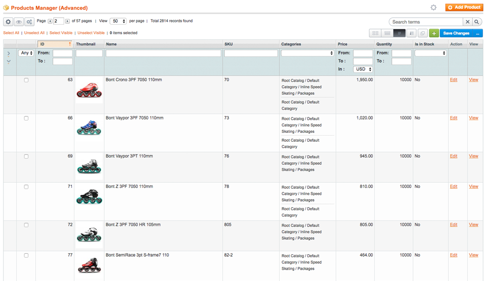Go to the previous page arrow

click(50, 21)
